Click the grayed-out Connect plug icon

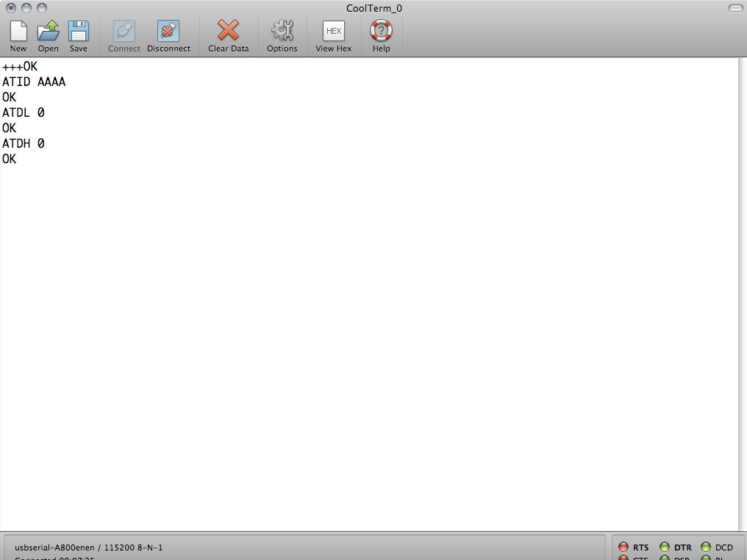pyautogui.click(x=124, y=32)
